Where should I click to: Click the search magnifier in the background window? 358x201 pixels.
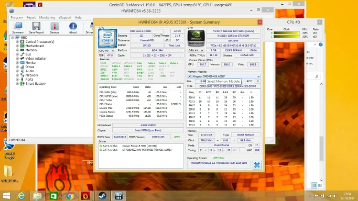(x=317, y=77)
